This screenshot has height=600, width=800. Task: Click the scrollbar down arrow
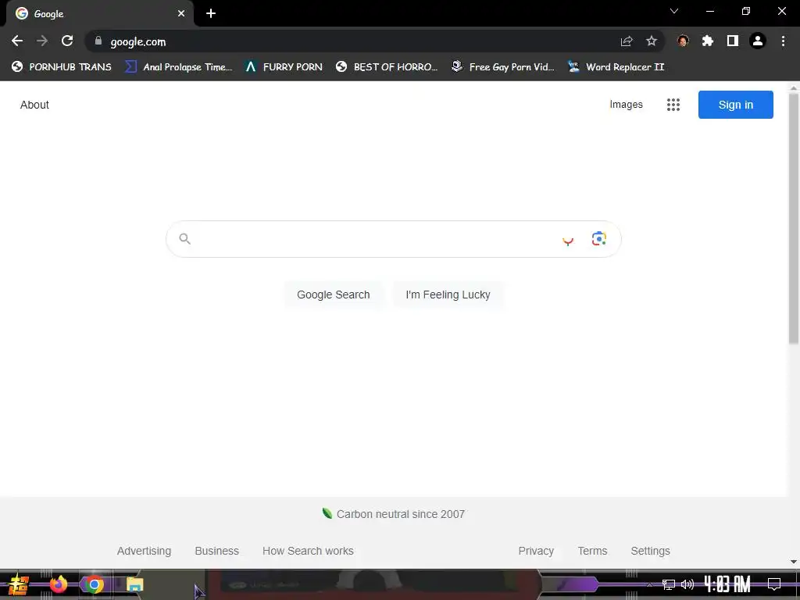coord(794,562)
